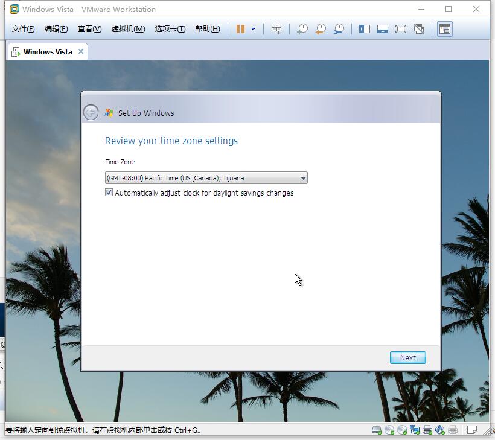Select the Windows Vista tab
This screenshot has height=440, width=495.
point(47,52)
